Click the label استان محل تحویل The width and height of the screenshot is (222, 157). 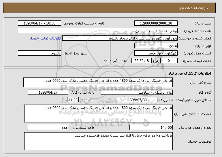(197, 53)
